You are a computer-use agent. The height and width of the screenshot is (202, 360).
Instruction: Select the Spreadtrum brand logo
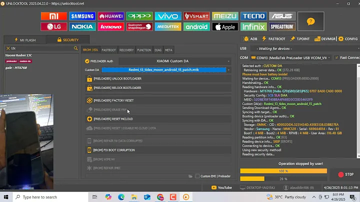click(282, 26)
